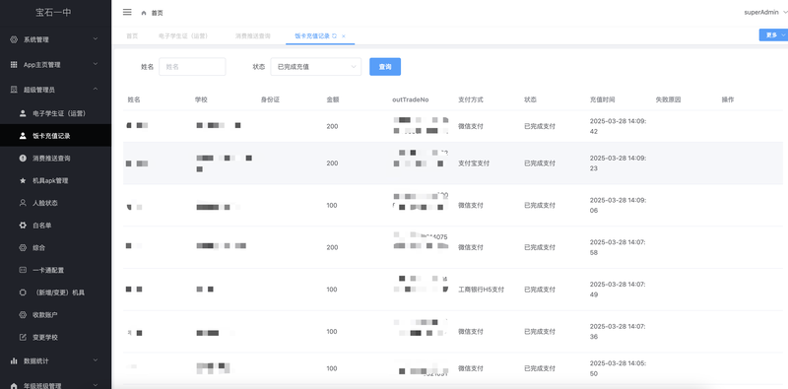Image resolution: width=788 pixels, height=389 pixels.
Task: Open the superAdmin user dropdown
Action: 765,13
